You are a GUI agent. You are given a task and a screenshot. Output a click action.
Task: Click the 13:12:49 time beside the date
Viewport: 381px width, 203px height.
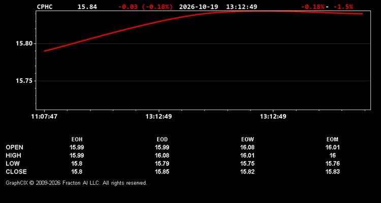241,7
